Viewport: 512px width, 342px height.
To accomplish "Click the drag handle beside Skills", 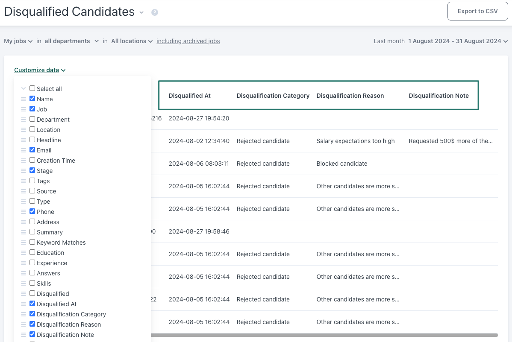I will pyautogui.click(x=23, y=283).
